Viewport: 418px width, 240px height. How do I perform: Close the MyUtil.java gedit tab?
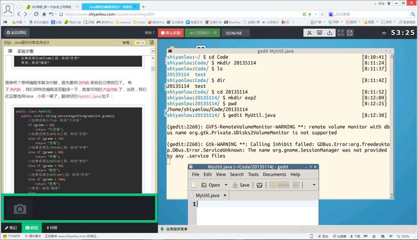pos(224,195)
